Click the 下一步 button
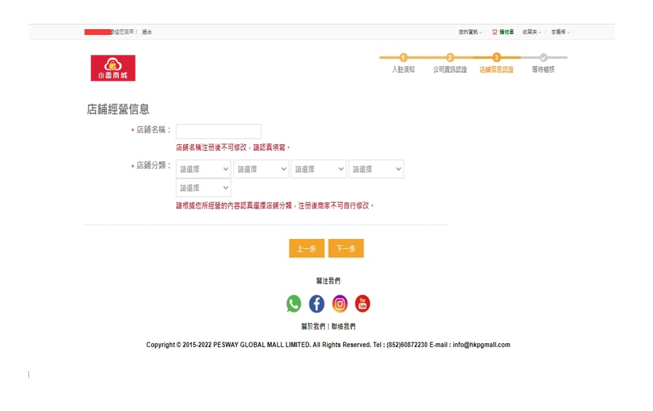 click(345, 248)
